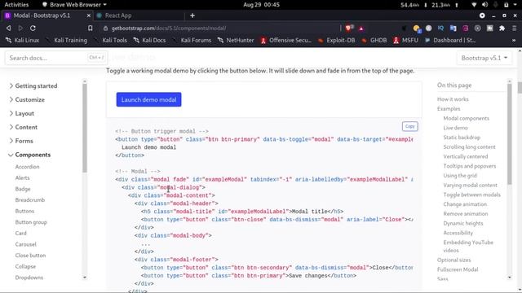Open the extensions puzzle icon

(502, 28)
